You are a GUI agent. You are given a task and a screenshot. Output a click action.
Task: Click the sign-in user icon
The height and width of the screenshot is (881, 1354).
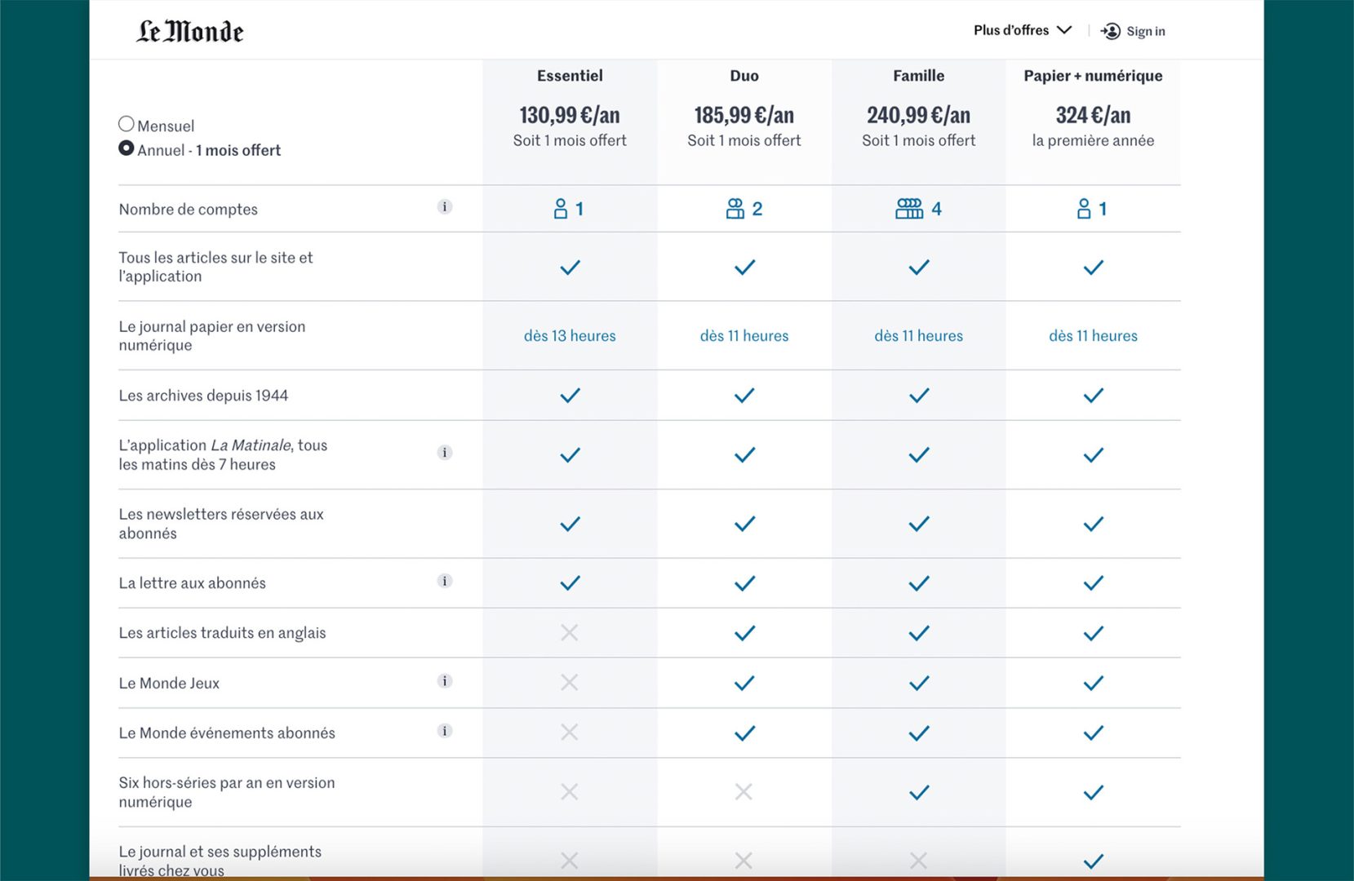pyautogui.click(x=1111, y=31)
